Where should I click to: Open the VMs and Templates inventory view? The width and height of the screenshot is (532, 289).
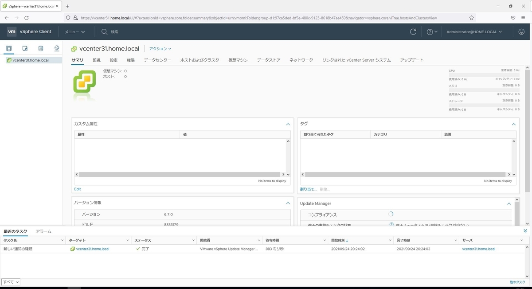tap(25, 48)
